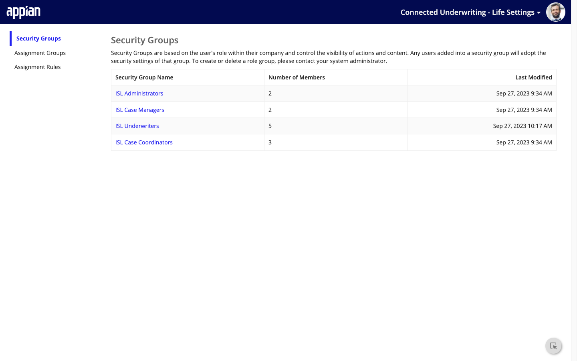Click ISL Case Coordinators last modified date
The width and height of the screenshot is (577, 361).
pyautogui.click(x=524, y=142)
